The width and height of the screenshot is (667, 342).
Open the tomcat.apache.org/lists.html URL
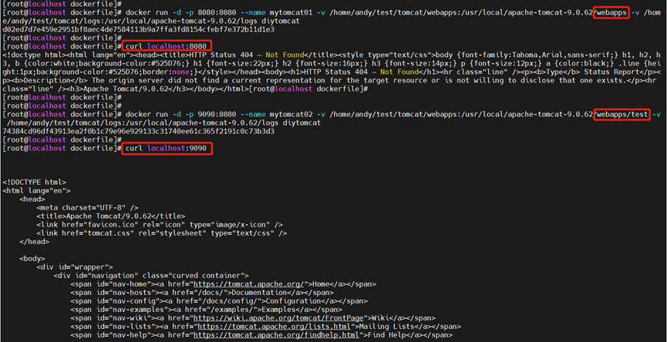[x=275, y=327]
